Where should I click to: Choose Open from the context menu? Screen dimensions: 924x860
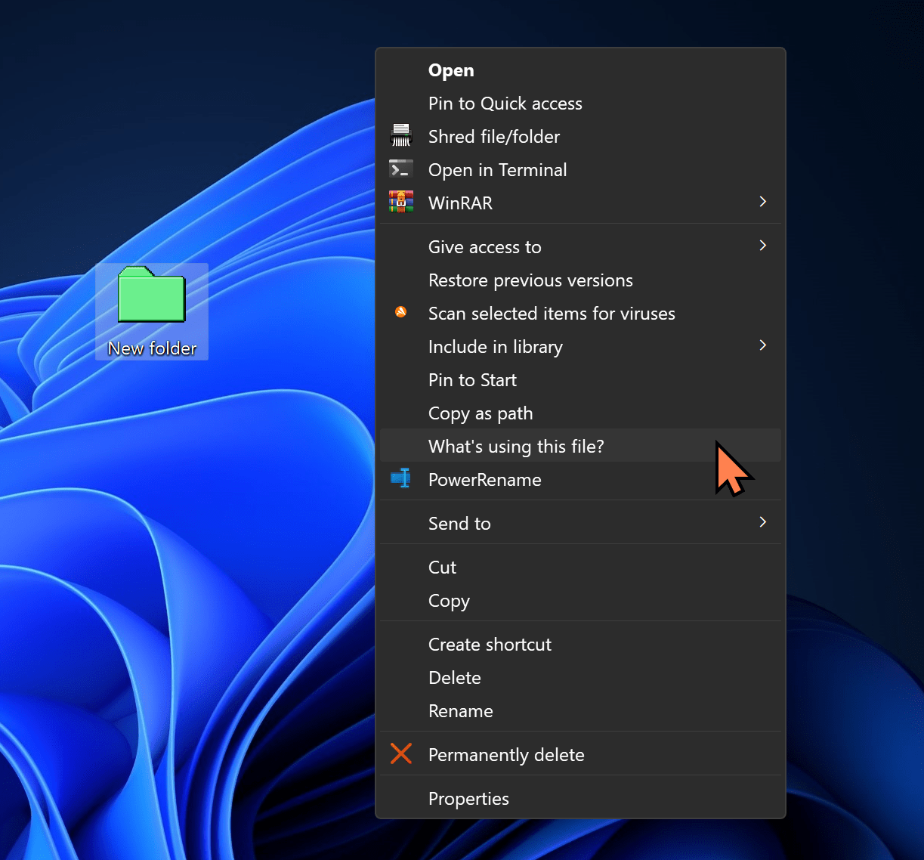(451, 70)
